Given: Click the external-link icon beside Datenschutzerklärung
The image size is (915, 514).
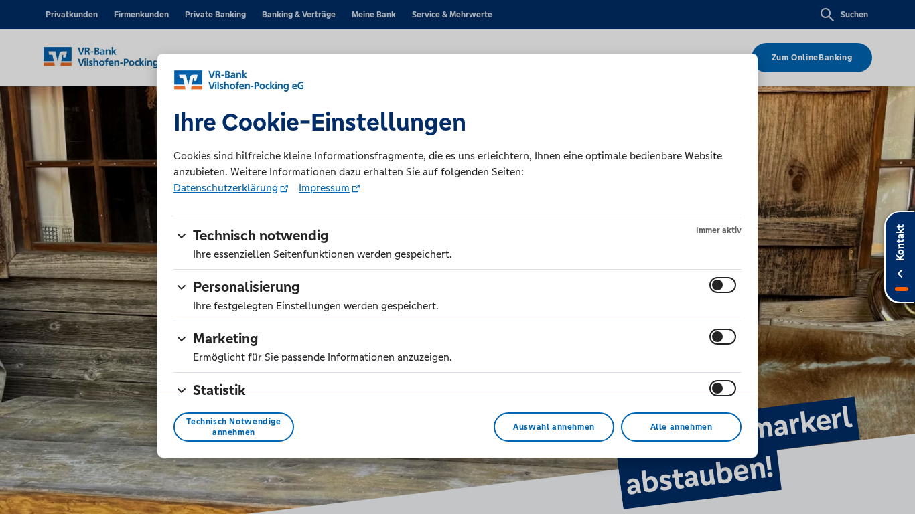Looking at the screenshot, I should point(285,189).
